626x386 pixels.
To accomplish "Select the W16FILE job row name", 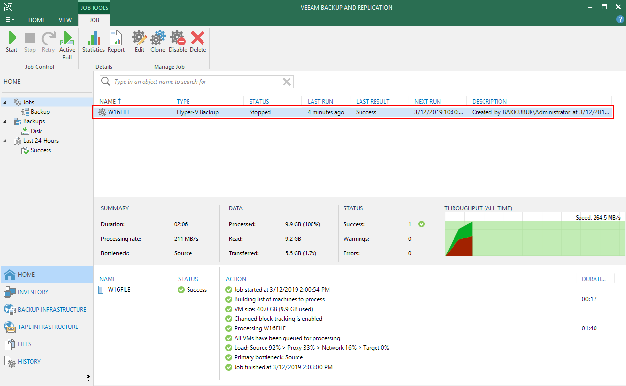I will click(119, 112).
